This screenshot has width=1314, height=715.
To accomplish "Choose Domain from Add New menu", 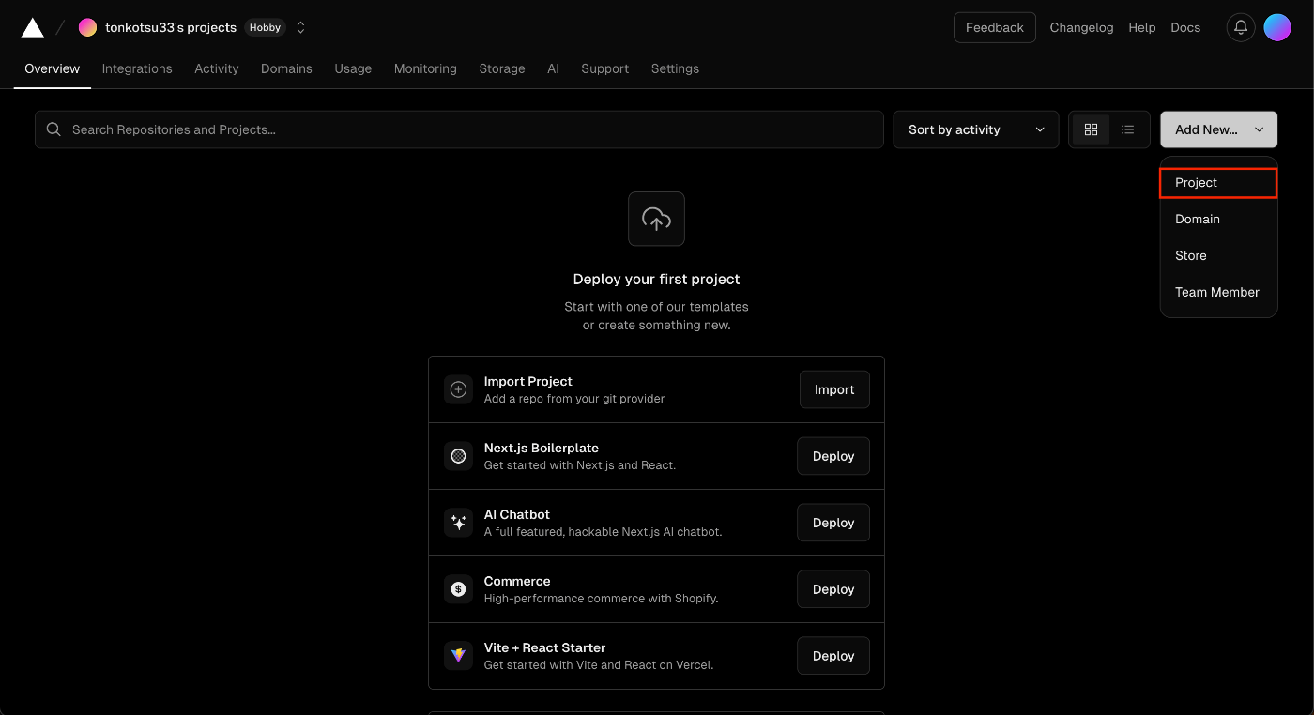I will (x=1218, y=219).
